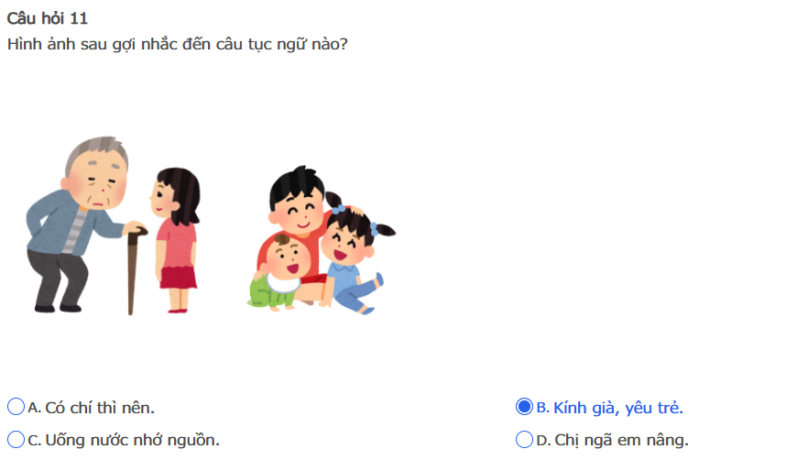
Task: Click the answer text 'Chị ngã em nâng.'
Action: [621, 440]
